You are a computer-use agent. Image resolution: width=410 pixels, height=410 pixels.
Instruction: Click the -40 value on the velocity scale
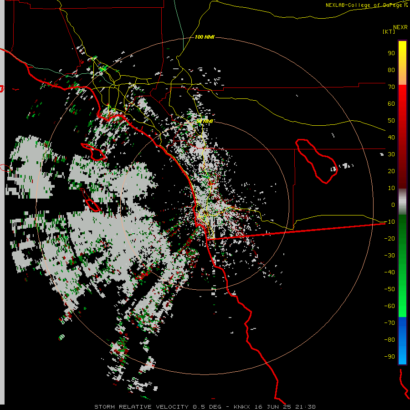pos(389,272)
